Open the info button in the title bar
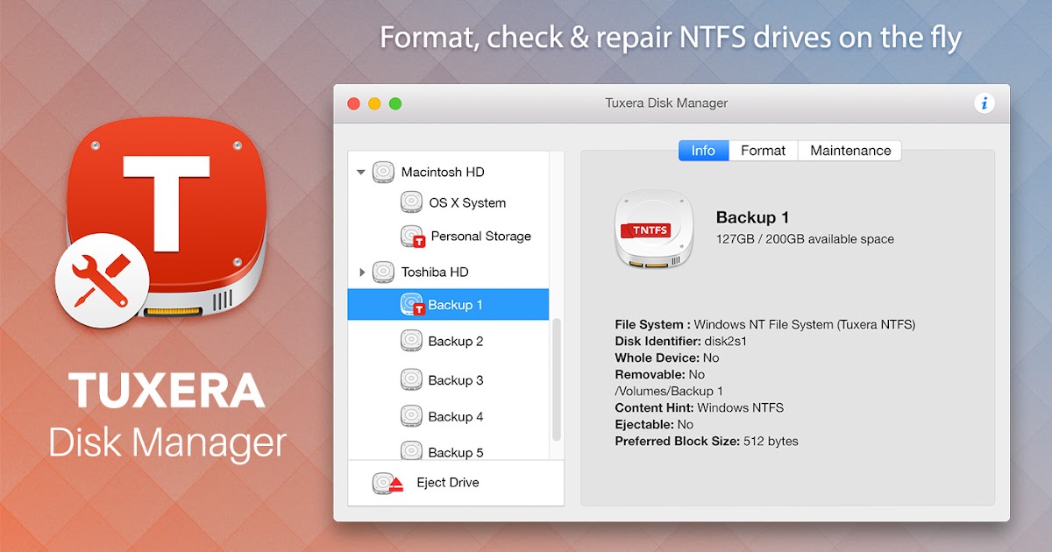This screenshot has width=1052, height=552. click(984, 103)
